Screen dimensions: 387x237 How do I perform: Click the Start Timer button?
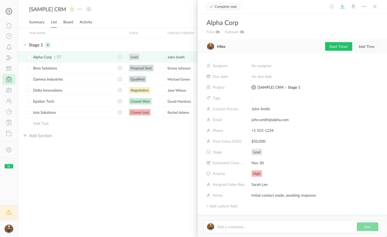point(338,46)
